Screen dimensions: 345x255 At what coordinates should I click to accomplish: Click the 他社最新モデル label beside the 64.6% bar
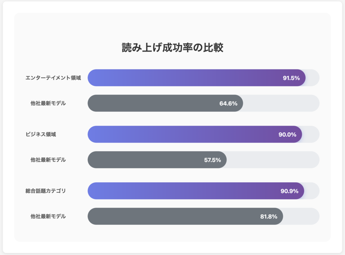click(x=48, y=103)
